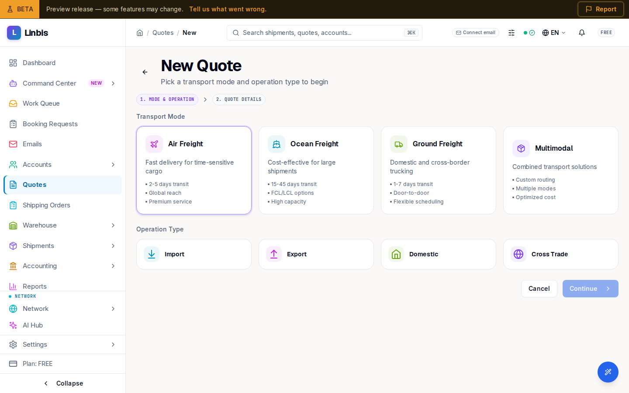Open the filter sliders icon in header
629x393 pixels.
click(511, 33)
